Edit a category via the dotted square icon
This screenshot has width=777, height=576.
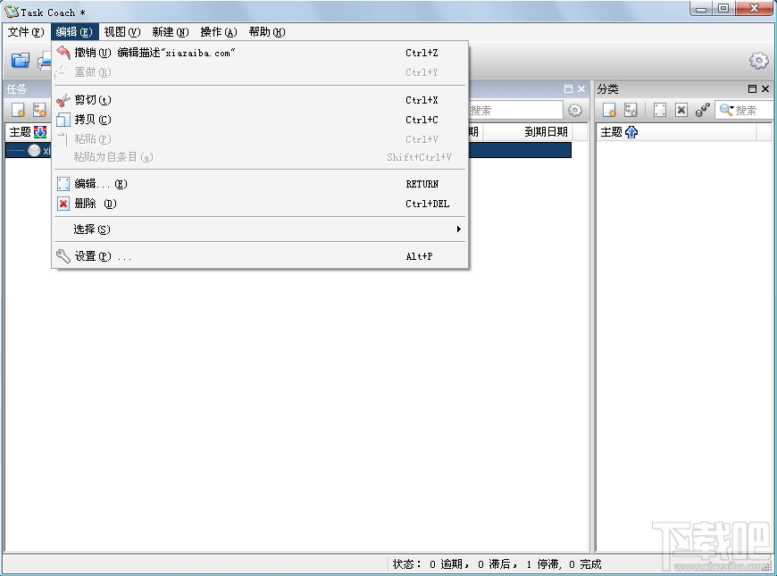click(658, 110)
